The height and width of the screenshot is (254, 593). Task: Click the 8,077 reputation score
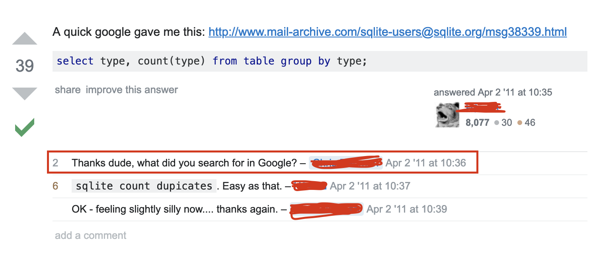[477, 122]
